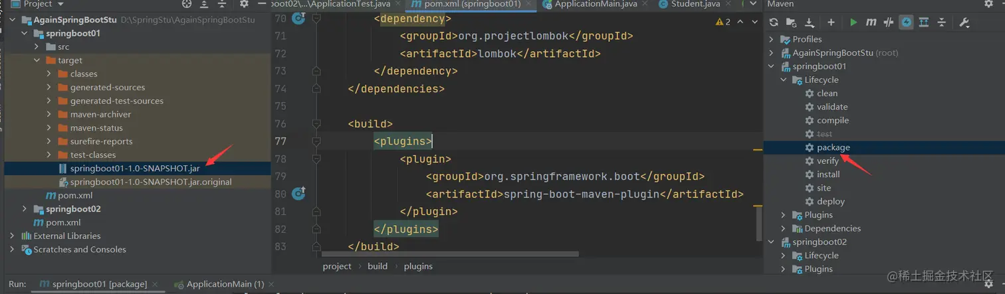
Task: Click the editor horizontal scrollbar
Action: [x=450, y=254]
